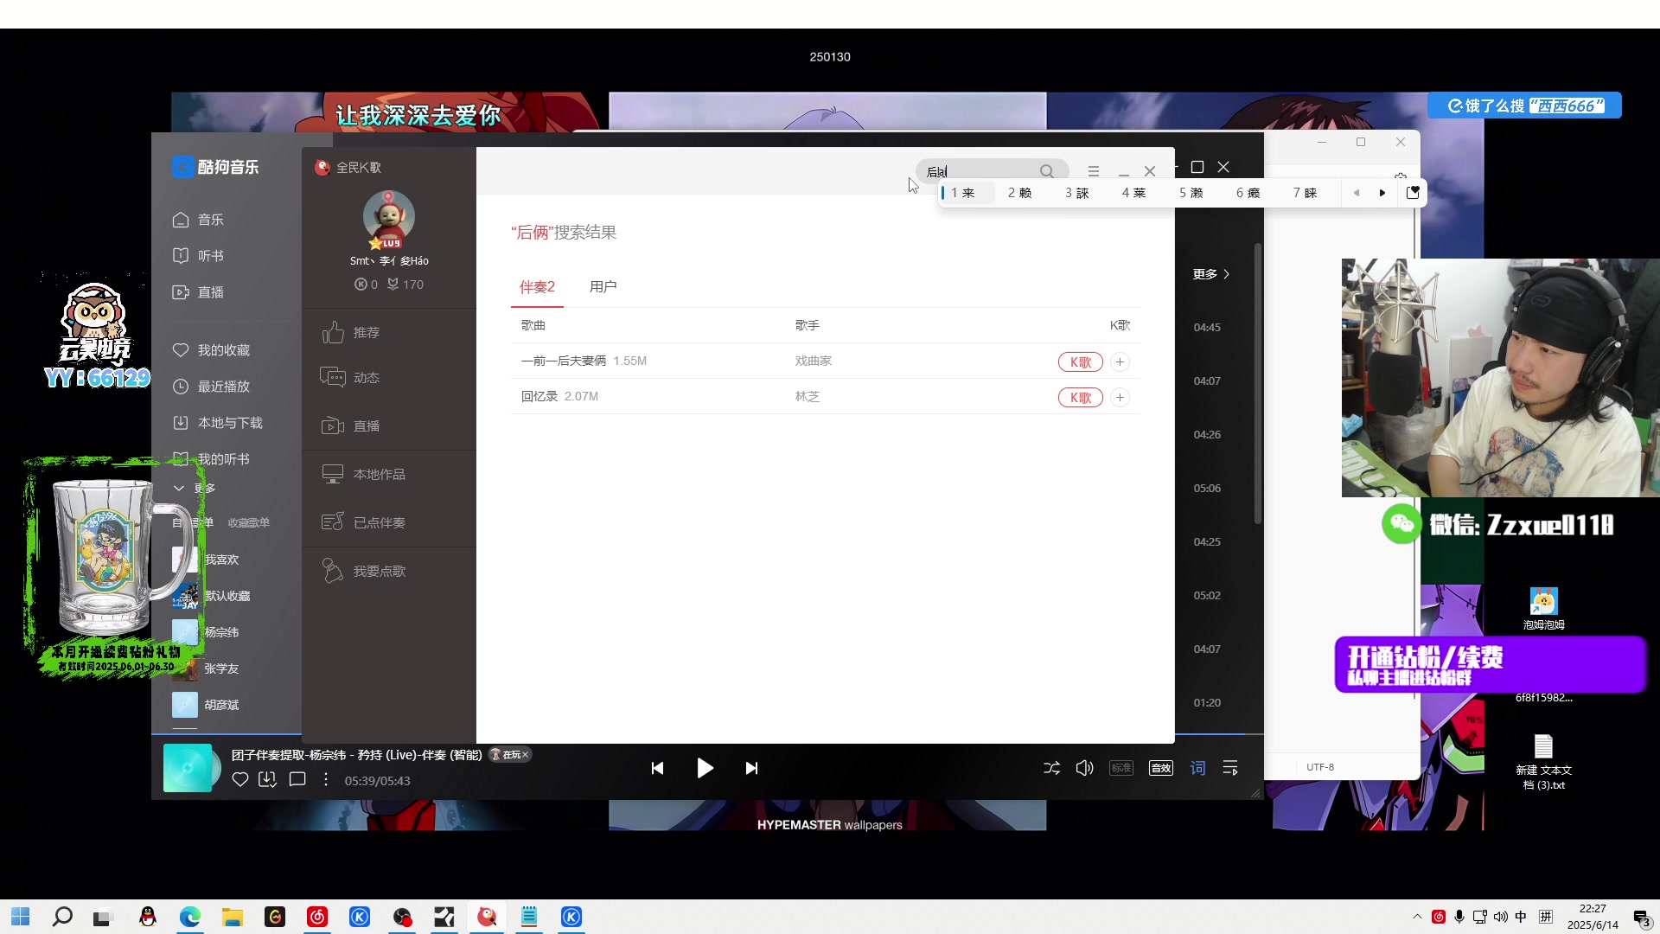Open 直播 in the 全民K歌 panel

tap(351, 425)
